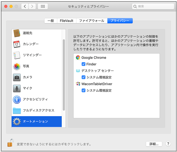This screenshot has width=177, height=152.
Task: Open the FileVault tab
Action: tap(67, 21)
